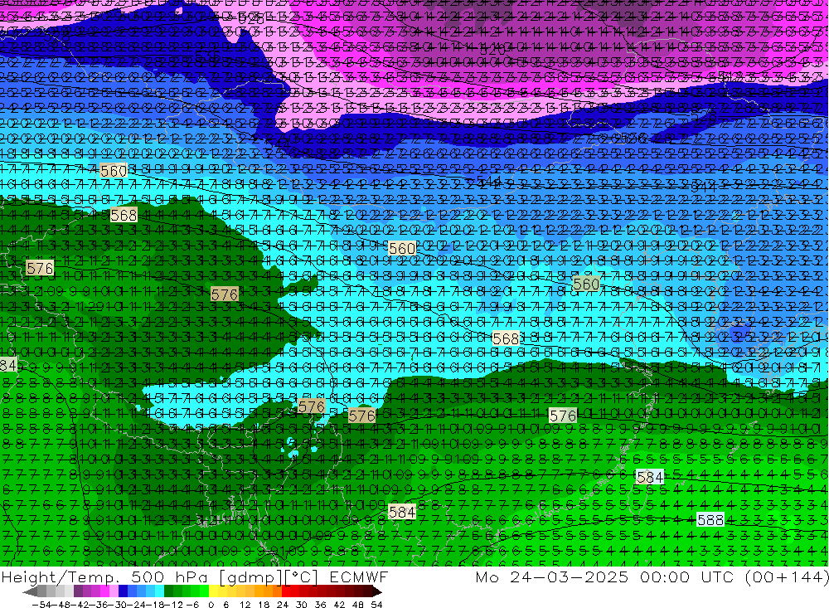Click the legend value '54'

[x=376, y=605]
